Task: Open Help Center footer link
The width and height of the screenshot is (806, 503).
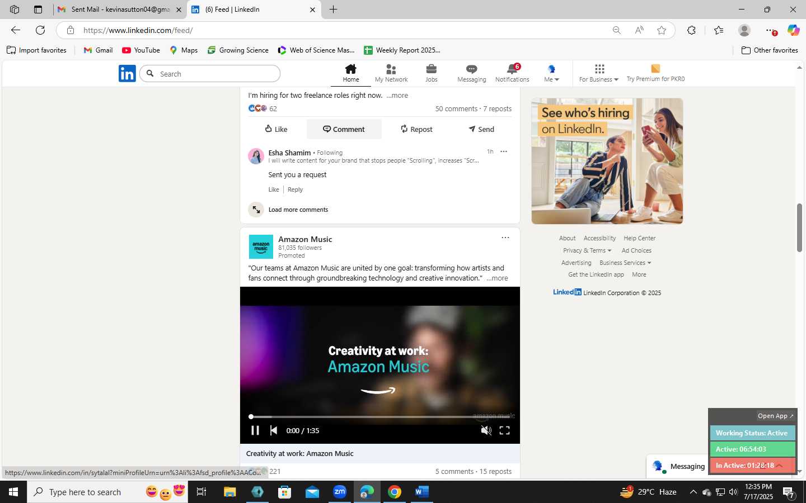Action: pos(640,238)
